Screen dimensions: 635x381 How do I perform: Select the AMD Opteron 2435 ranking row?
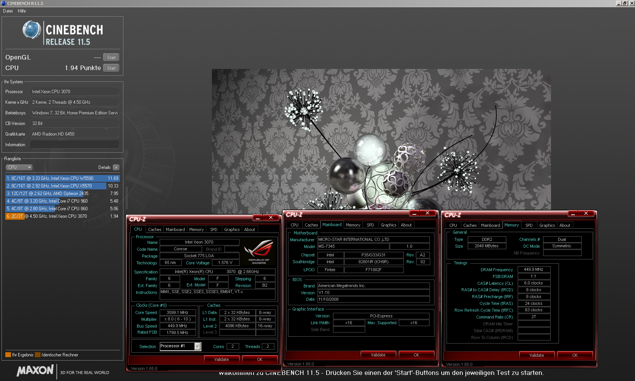tap(62, 194)
